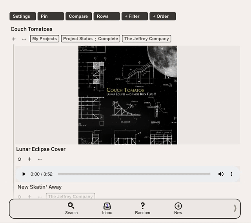Viewport: 251px width, 223px height.
Task: Select the My Projects tag
Action: (44, 39)
